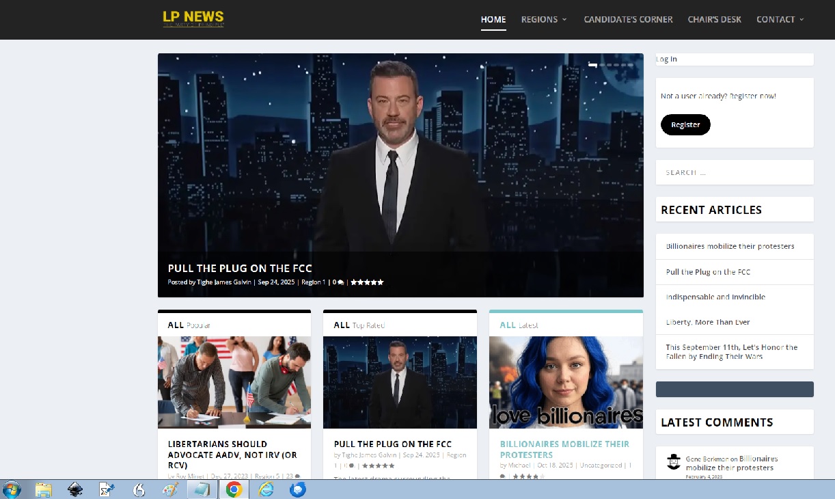Expand the Contact dropdown menu
835x499 pixels.
(x=780, y=19)
